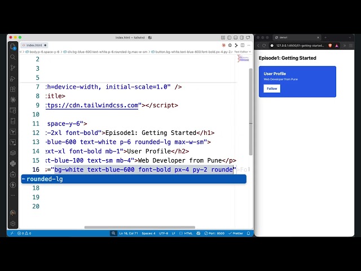Open the Extensions view
Image resolution: width=361 pixels, height=271 pixels.
[x=13, y=89]
